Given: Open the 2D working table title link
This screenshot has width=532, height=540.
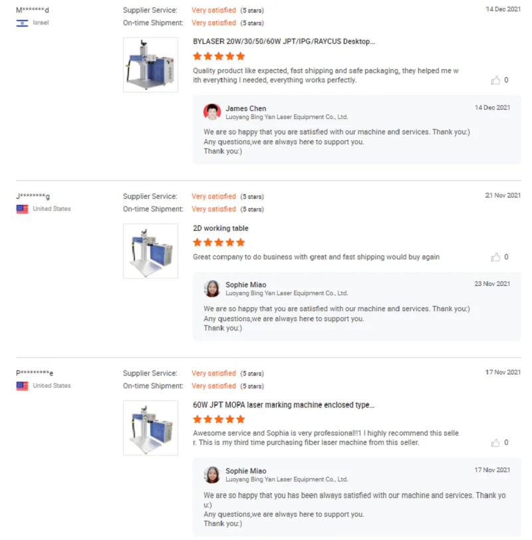Looking at the screenshot, I should click(x=221, y=228).
